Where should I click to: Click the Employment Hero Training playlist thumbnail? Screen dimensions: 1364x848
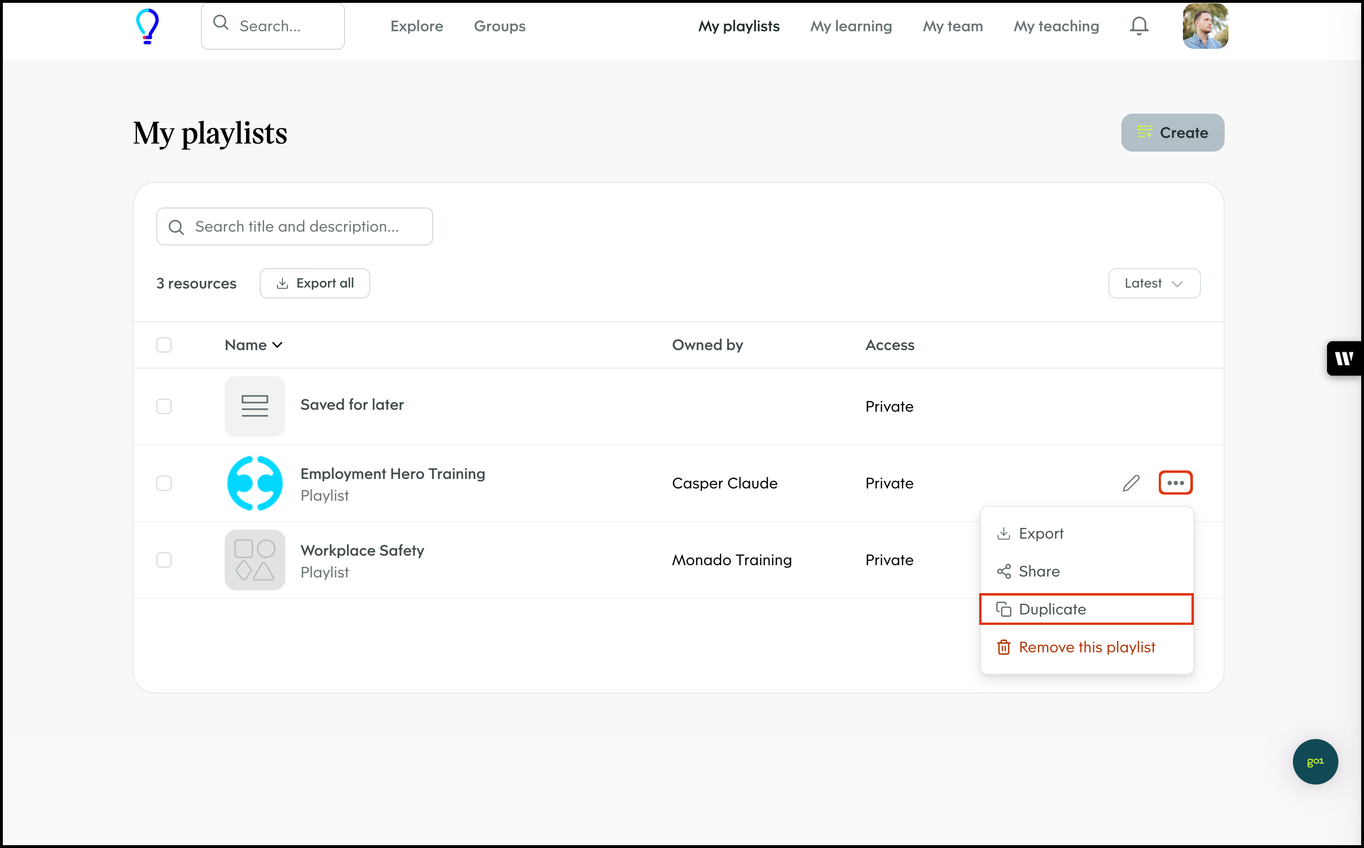pos(255,483)
